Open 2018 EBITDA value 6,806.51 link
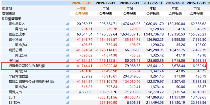 click(x=134, y=102)
